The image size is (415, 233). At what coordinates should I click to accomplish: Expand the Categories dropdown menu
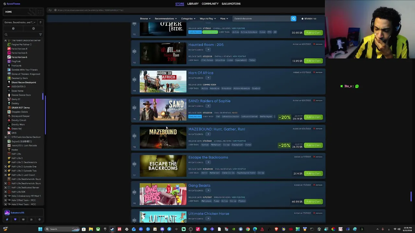pos(188,18)
